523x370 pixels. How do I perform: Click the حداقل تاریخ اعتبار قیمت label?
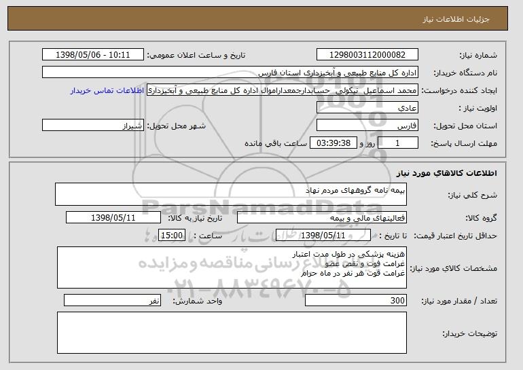[455, 236]
